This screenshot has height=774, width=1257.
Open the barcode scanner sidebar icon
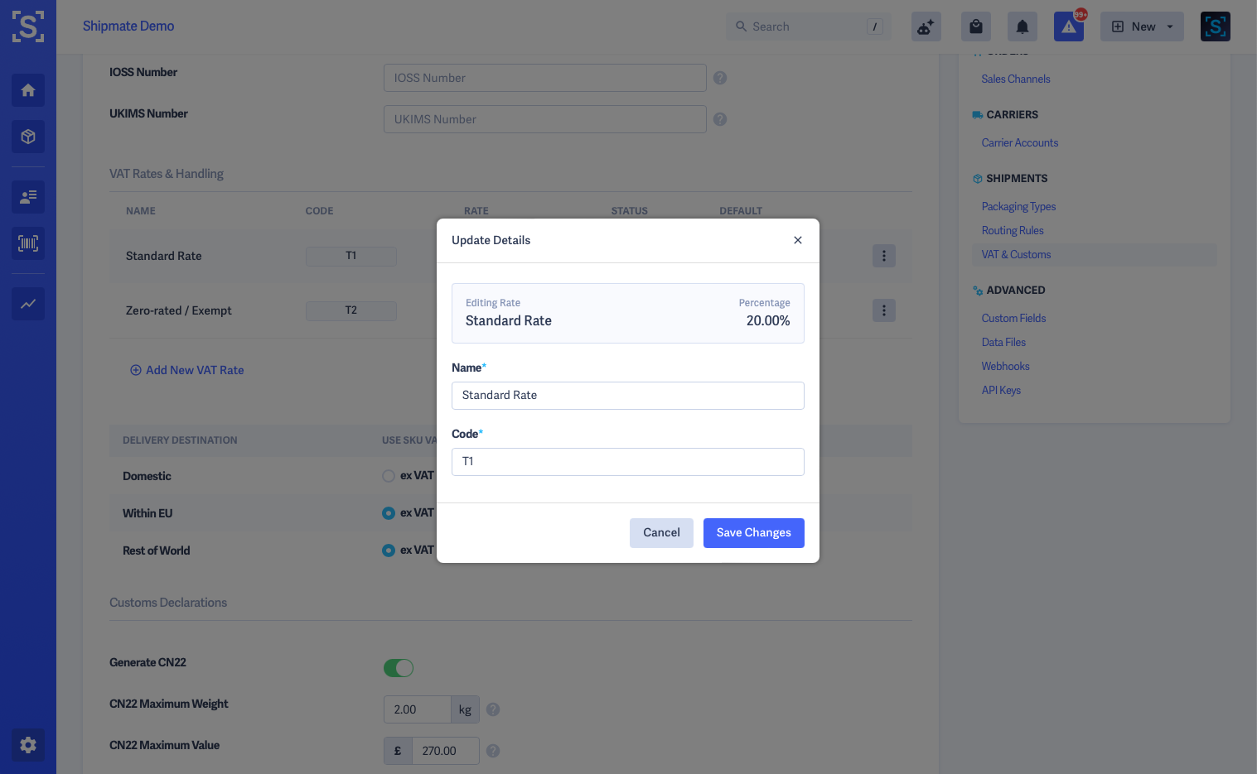28,243
